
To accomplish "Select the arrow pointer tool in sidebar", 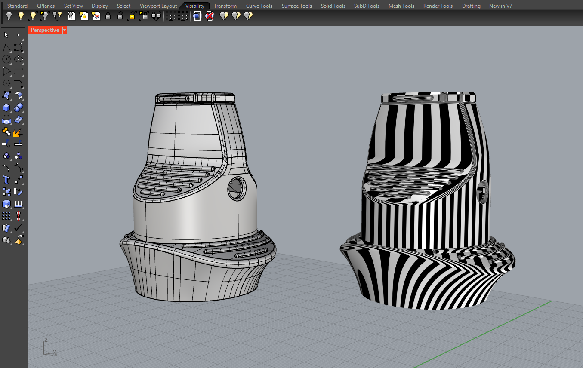I will (x=6, y=35).
